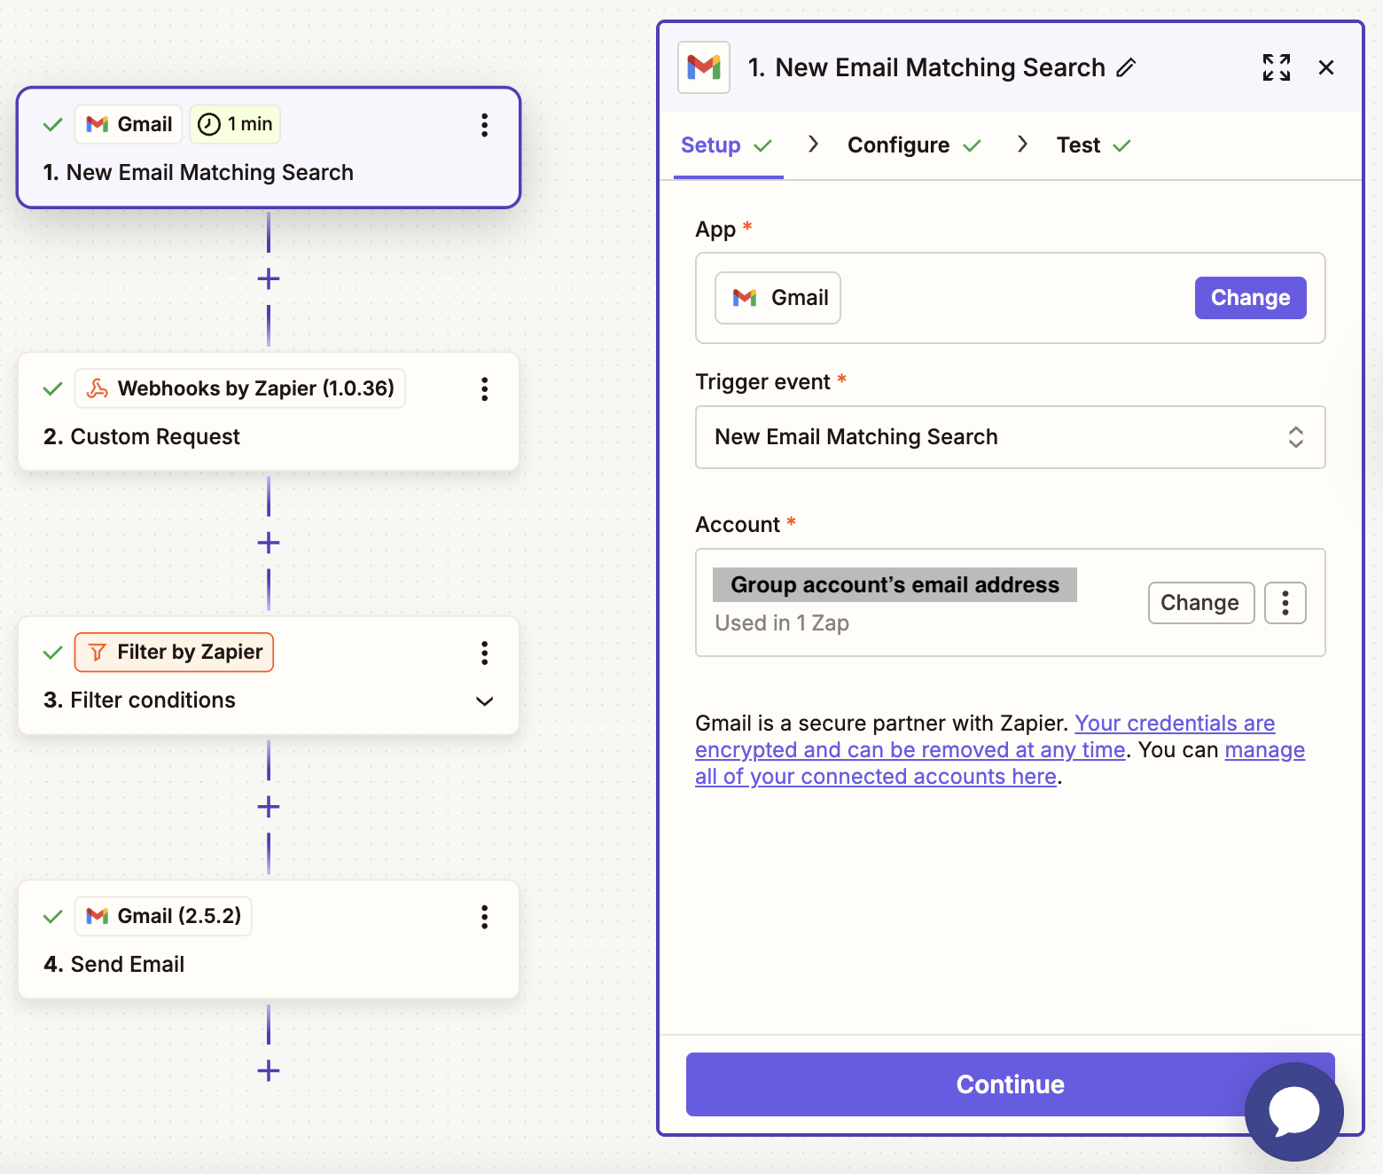The image size is (1383, 1174).
Task: Open the kebab menu on Custom Request step
Action: 485,389
